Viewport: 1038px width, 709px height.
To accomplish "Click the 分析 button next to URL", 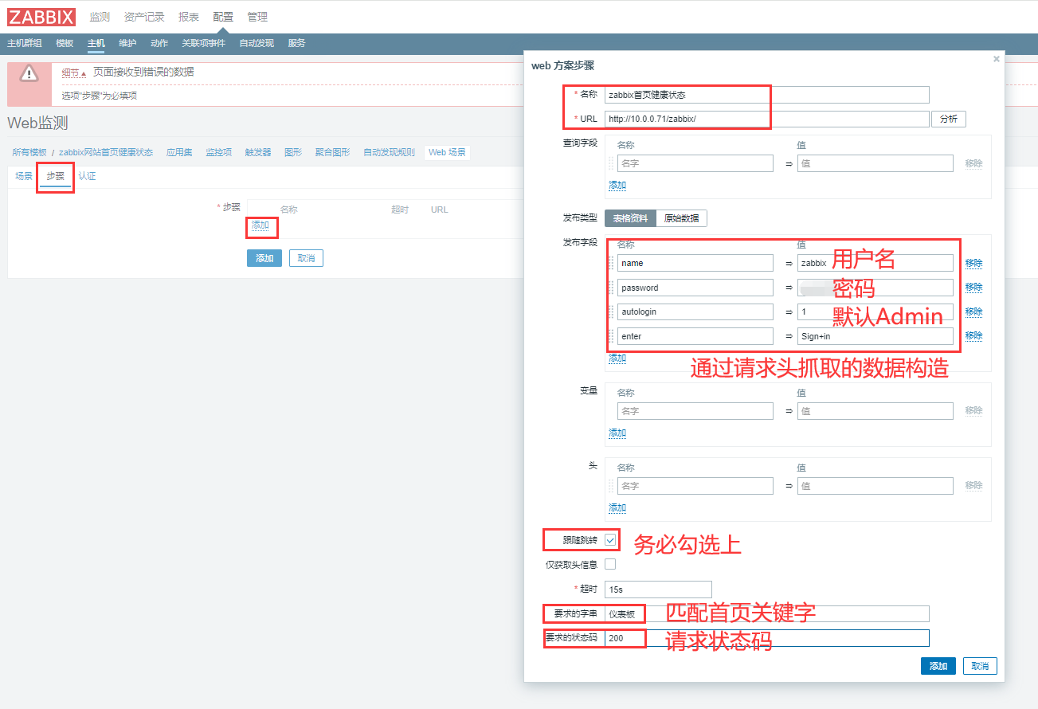I will point(949,119).
